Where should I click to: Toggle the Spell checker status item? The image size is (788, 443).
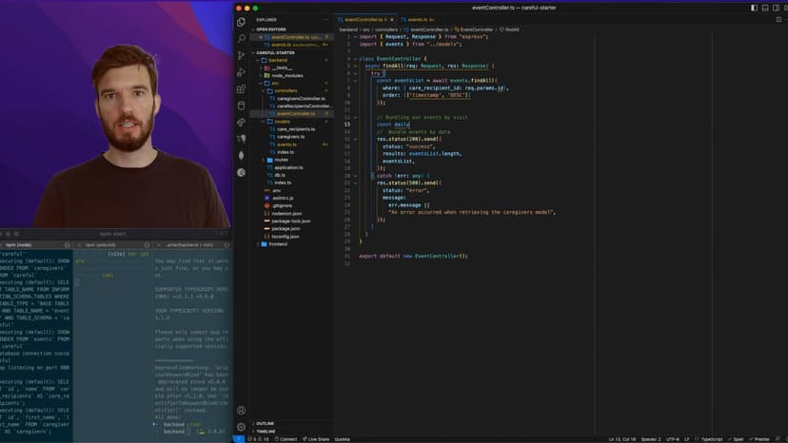tap(737, 439)
